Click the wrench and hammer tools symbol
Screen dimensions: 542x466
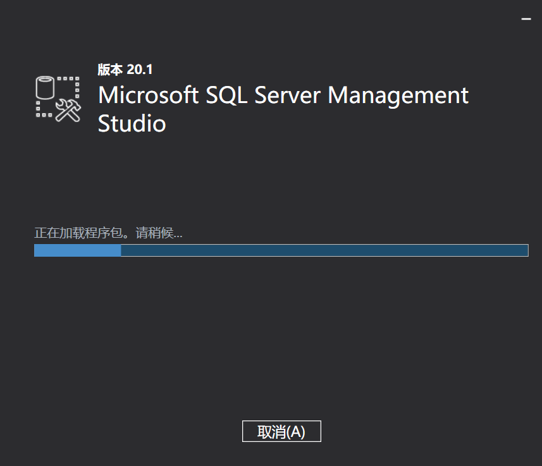68,110
